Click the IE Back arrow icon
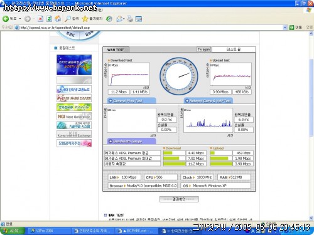The width and height of the screenshot is (314, 235). 6,19
